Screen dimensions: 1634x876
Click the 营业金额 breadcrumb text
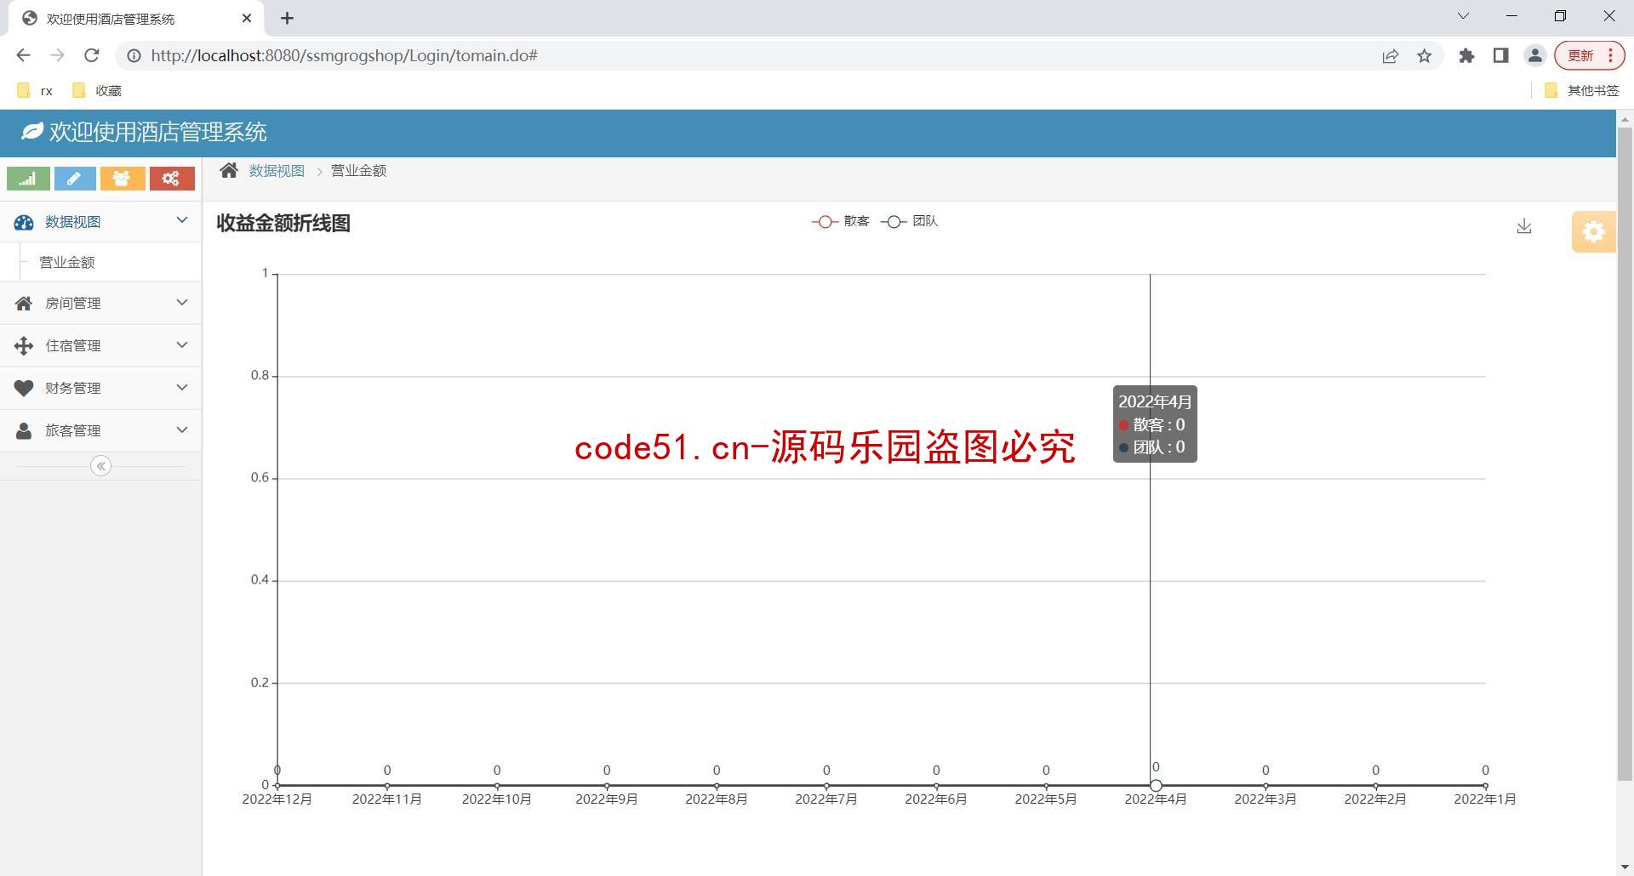[358, 171]
